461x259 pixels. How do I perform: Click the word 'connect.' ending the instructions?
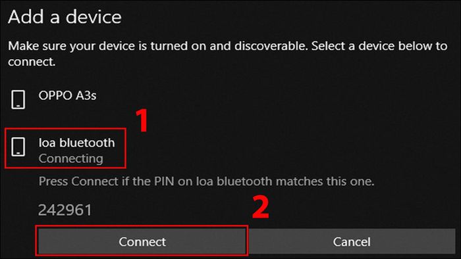click(x=32, y=62)
